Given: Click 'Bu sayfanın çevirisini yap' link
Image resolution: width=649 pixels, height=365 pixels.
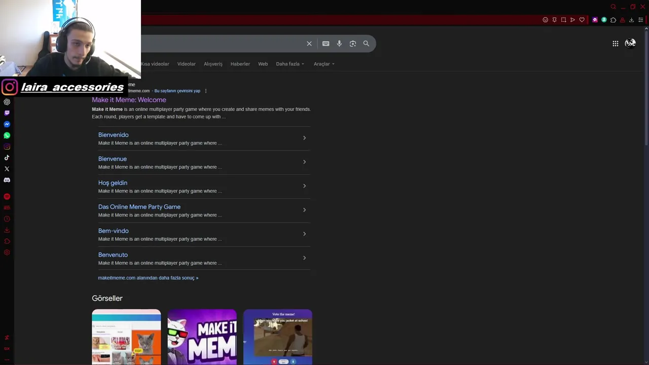Looking at the screenshot, I should 177,91.
